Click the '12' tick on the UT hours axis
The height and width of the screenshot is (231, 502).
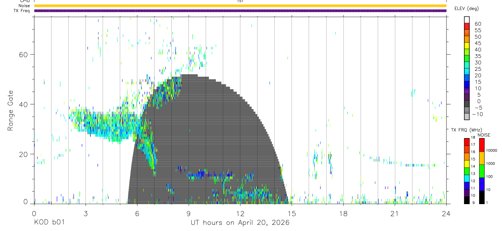pos(240,213)
